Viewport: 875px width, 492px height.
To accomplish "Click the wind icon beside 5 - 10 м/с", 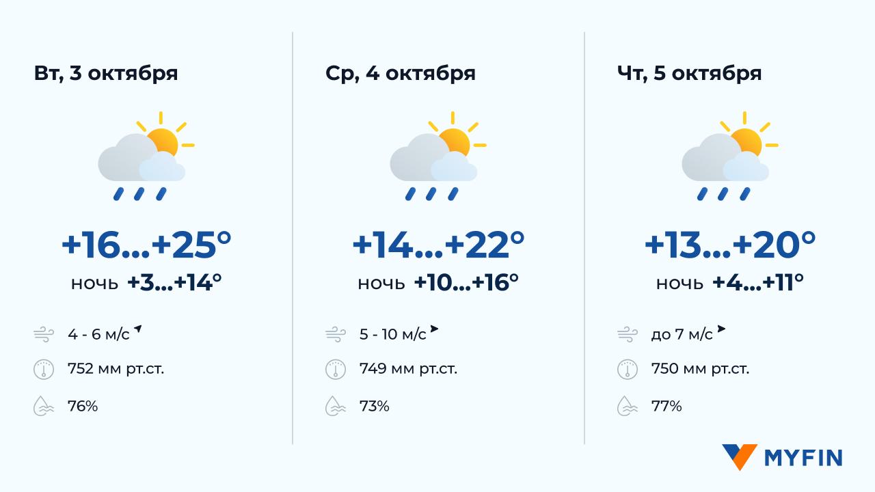I will [x=335, y=335].
